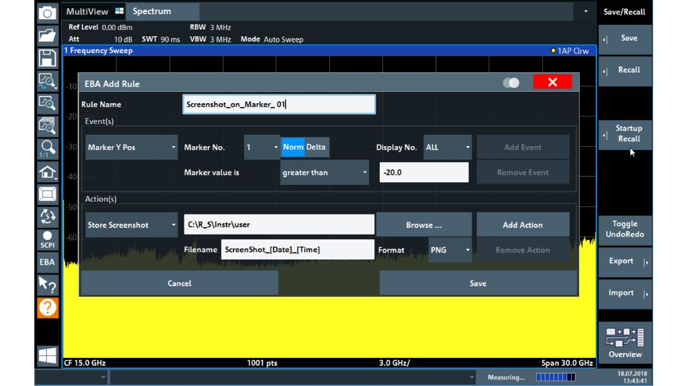Screen dimensions: 687x386
Task: Open the PNG format dropdown
Action: point(450,250)
